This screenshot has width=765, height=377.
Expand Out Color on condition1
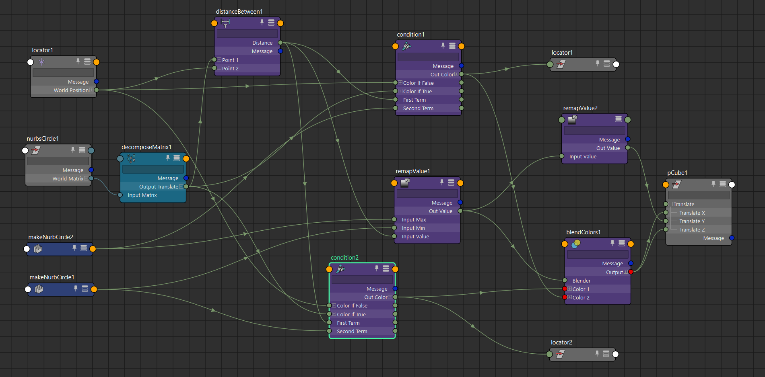(x=456, y=74)
